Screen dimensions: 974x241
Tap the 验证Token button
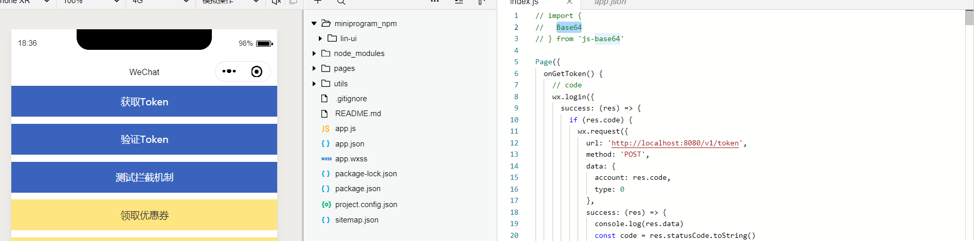[144, 139]
